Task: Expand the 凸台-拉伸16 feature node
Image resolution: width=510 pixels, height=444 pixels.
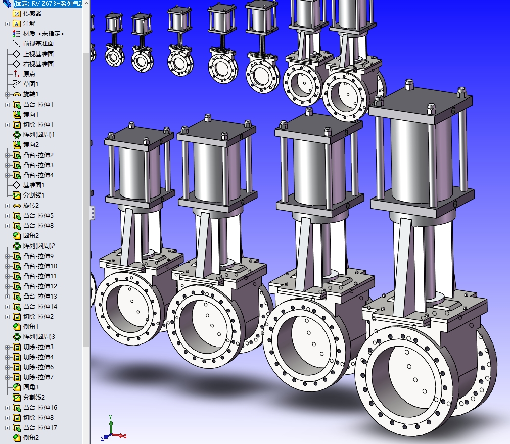Action: coord(7,408)
